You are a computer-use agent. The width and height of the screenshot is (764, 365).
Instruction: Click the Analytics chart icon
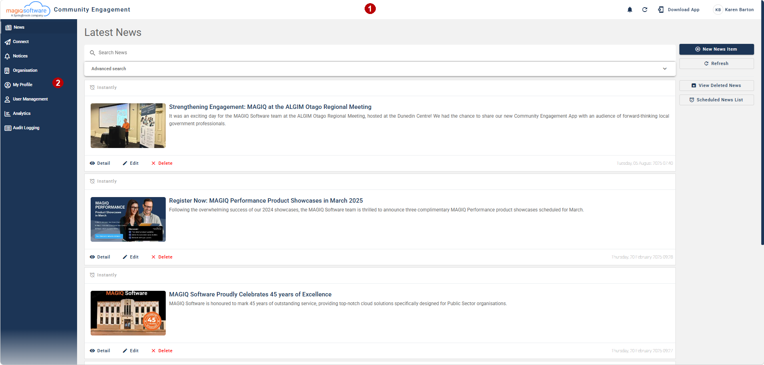point(7,114)
